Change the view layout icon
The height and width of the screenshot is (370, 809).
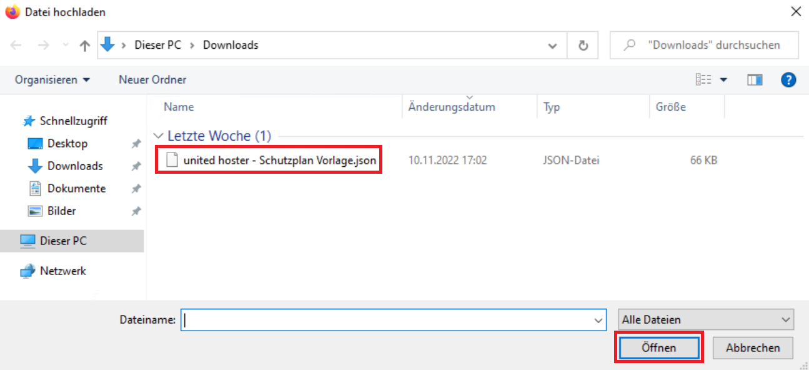[x=704, y=79]
